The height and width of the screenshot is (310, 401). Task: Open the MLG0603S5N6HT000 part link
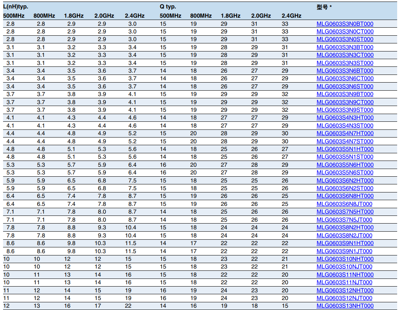click(x=345, y=165)
